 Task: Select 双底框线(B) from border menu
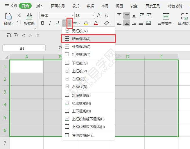point(88,96)
